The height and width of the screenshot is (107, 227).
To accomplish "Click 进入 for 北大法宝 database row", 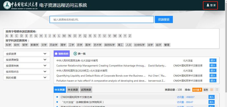I will click(212, 102).
